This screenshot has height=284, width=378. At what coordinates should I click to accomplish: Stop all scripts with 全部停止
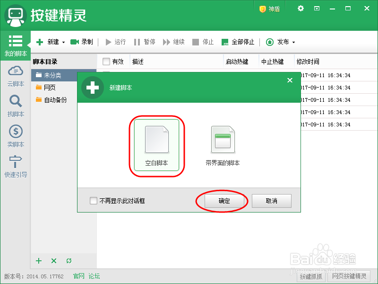pyautogui.click(x=238, y=42)
